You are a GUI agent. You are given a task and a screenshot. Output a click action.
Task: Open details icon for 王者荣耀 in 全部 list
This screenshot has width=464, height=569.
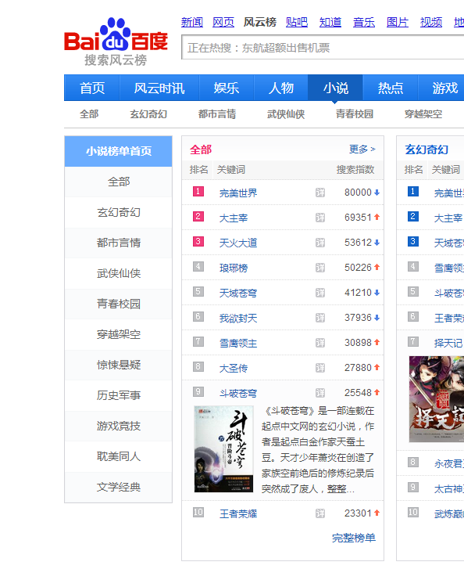point(320,513)
